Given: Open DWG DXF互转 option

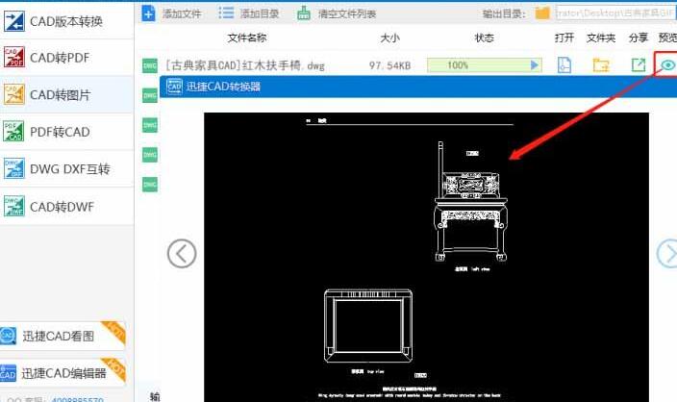Looking at the screenshot, I should (66, 169).
